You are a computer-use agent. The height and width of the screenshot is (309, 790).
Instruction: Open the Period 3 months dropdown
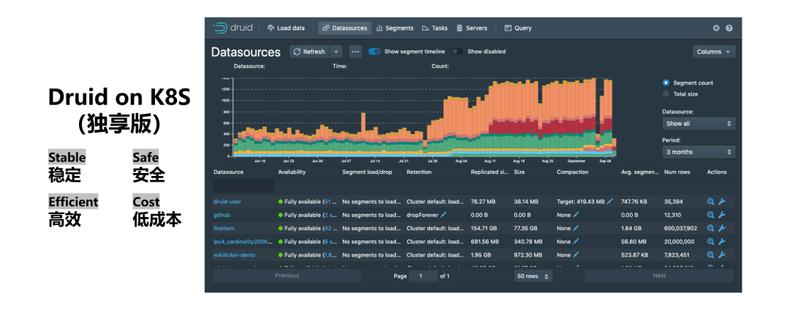(x=699, y=152)
